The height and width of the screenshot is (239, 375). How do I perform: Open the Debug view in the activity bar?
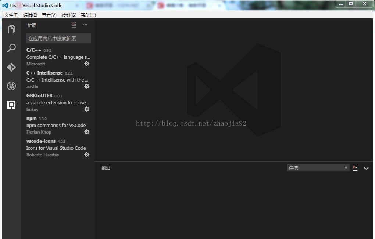click(11, 86)
